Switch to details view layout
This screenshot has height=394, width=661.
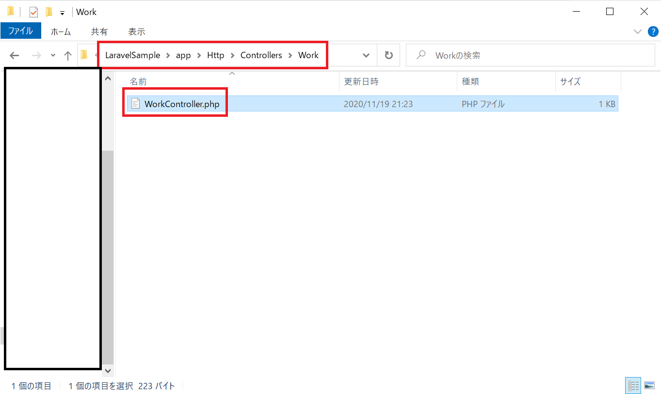pyautogui.click(x=633, y=386)
